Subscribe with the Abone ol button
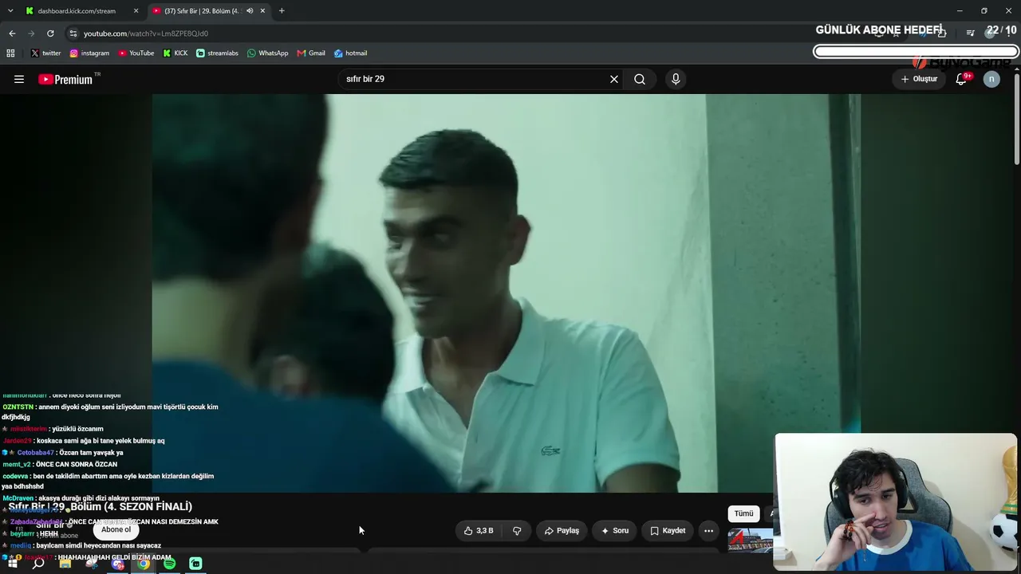This screenshot has width=1021, height=574. [116, 529]
